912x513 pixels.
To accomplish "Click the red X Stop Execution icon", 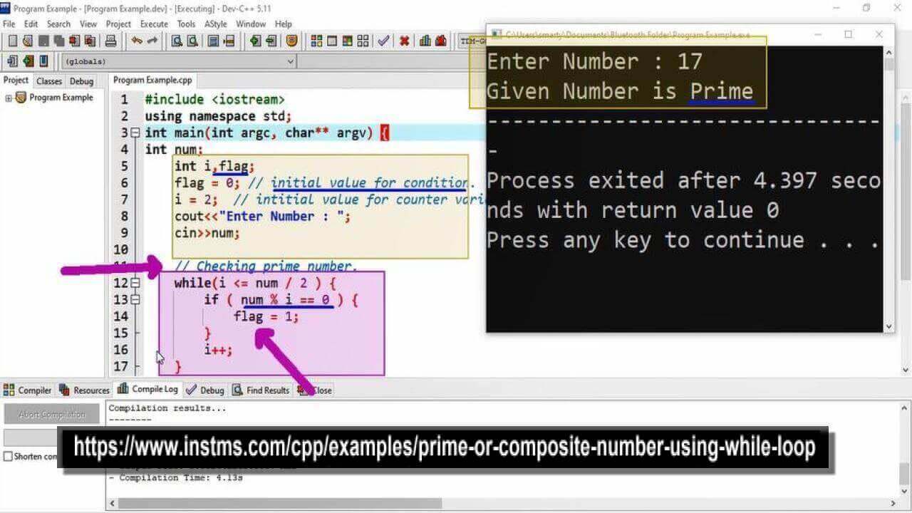I will tap(404, 41).
